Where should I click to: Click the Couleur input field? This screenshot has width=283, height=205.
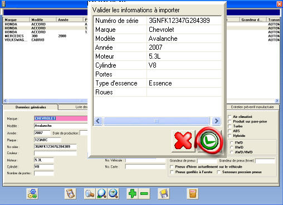pyautogui.click(x=55, y=153)
